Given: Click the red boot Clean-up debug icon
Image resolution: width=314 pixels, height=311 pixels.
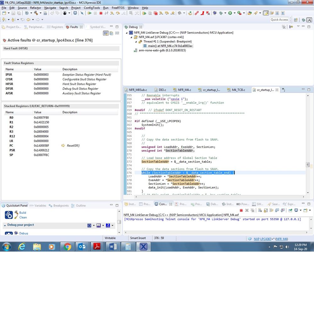Looking at the screenshot, I should [202, 13].
